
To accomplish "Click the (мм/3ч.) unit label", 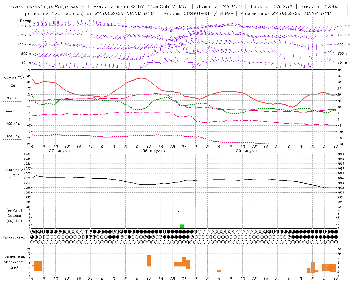I will [14, 211].
